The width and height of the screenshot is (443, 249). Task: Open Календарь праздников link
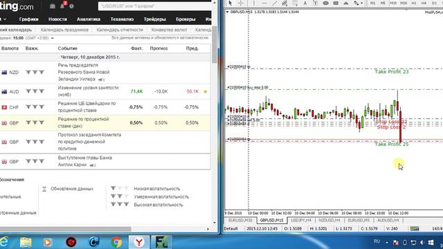coord(64,30)
